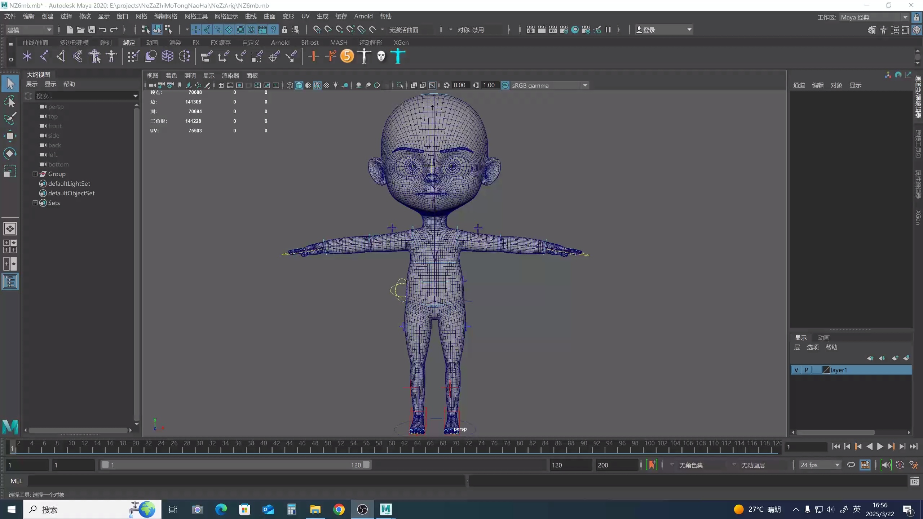The height and width of the screenshot is (519, 923).
Task: Toggle grid display in the viewport toolbar
Action: 221,85
